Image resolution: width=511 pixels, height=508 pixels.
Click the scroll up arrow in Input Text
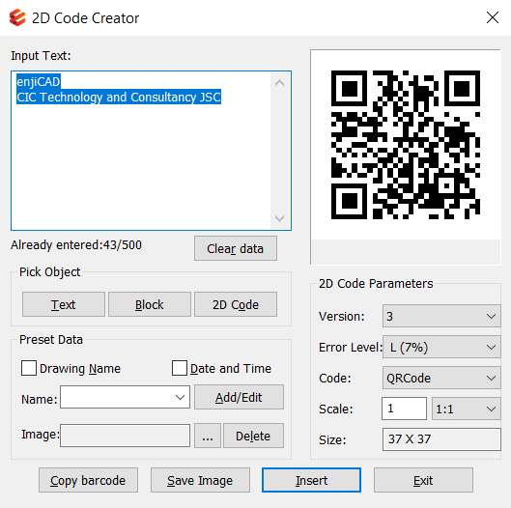[x=279, y=83]
